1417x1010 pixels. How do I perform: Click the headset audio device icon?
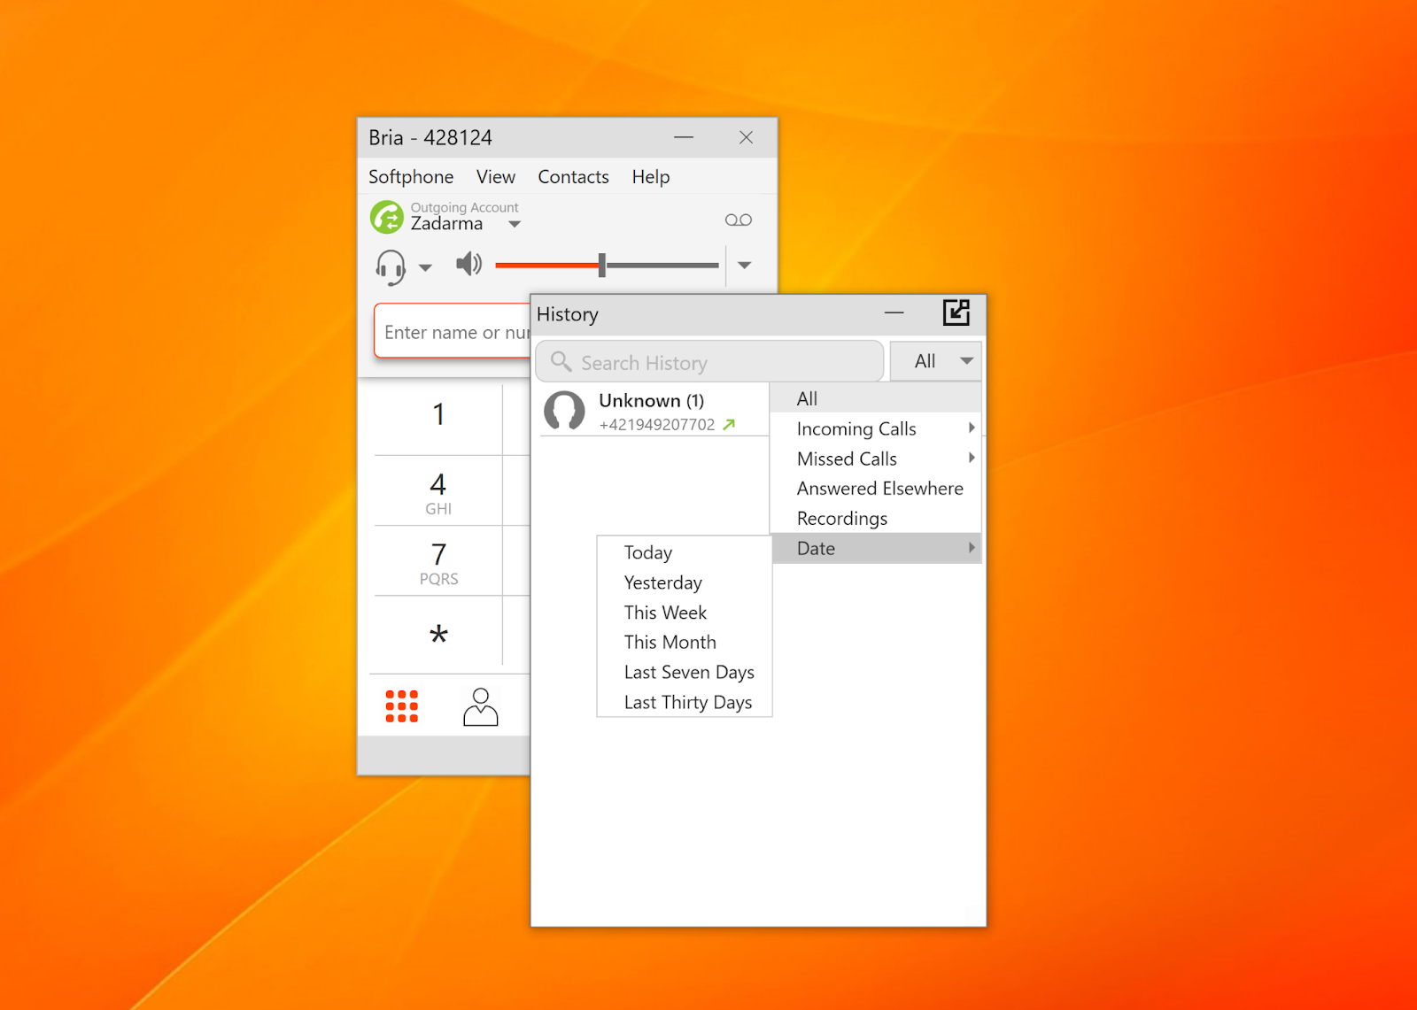(x=391, y=266)
